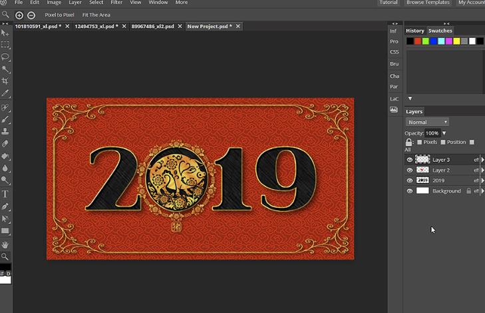Viewport: 485px width, 313px height.
Task: Open the Window menu
Action: [x=158, y=3]
